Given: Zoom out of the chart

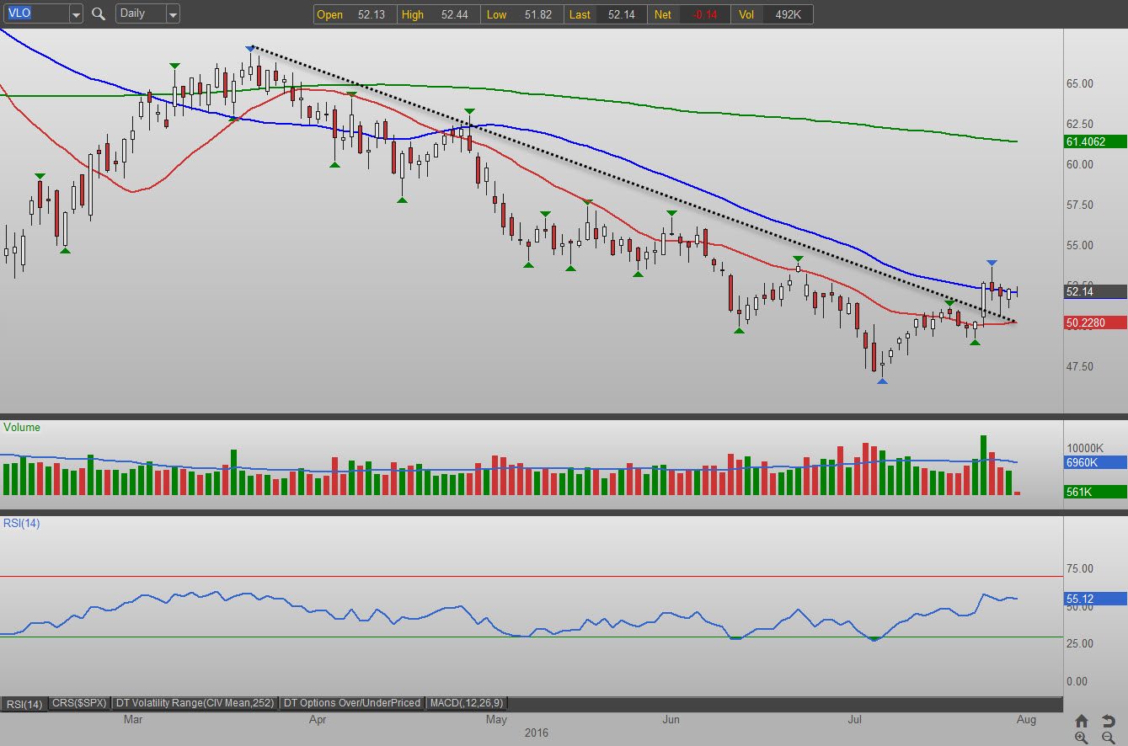Looking at the screenshot, I should click(x=1109, y=738).
